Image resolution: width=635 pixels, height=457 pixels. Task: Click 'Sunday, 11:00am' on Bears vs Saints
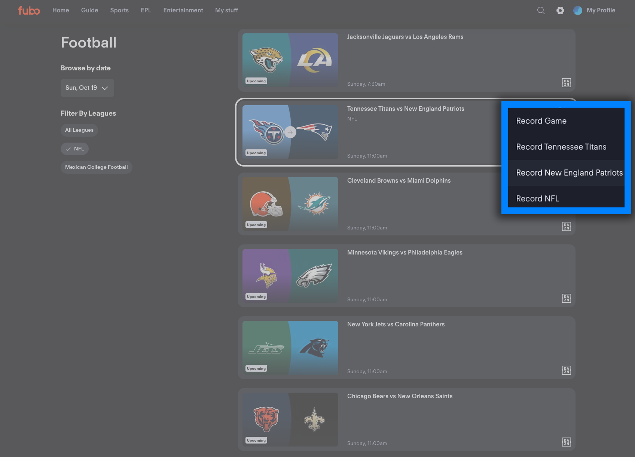coord(367,443)
